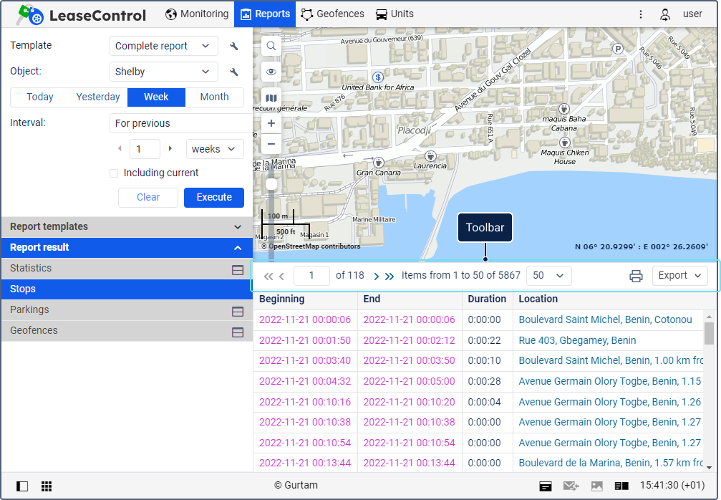Image resolution: width=721 pixels, height=500 pixels.
Task: Jump to last results page
Action: [389, 276]
